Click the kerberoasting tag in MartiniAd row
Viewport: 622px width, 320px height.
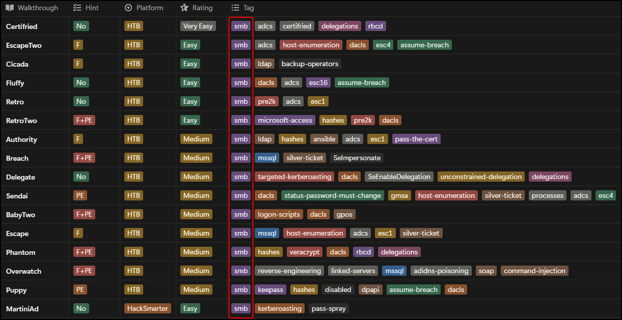click(x=280, y=308)
